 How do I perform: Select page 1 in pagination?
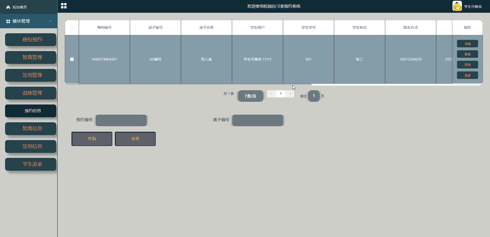pyautogui.click(x=281, y=94)
